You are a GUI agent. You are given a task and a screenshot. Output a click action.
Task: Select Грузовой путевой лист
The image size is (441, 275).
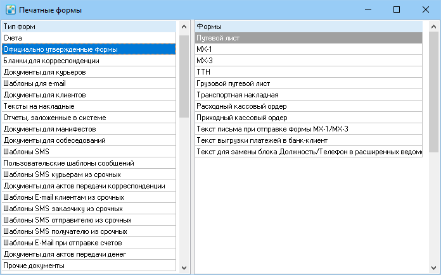pos(309,83)
